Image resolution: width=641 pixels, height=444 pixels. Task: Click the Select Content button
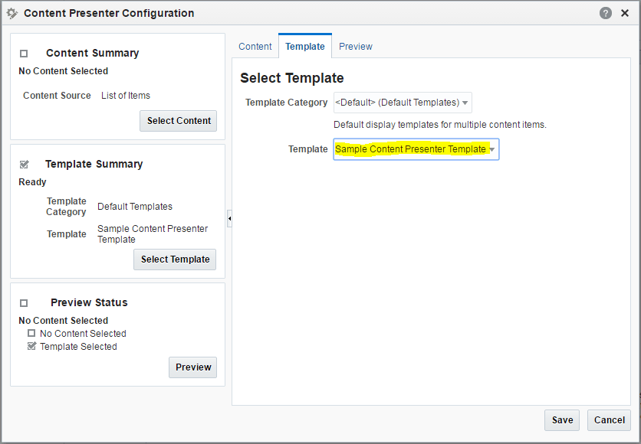(178, 121)
